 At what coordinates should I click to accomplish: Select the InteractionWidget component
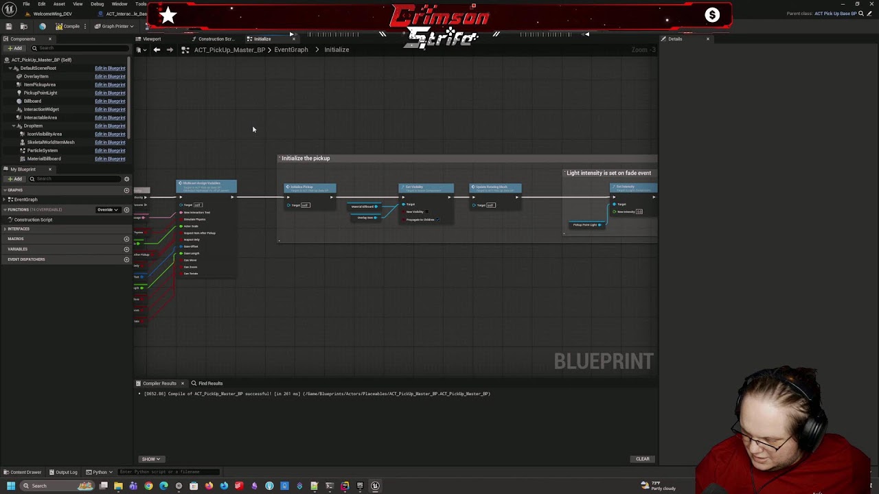[x=41, y=109]
